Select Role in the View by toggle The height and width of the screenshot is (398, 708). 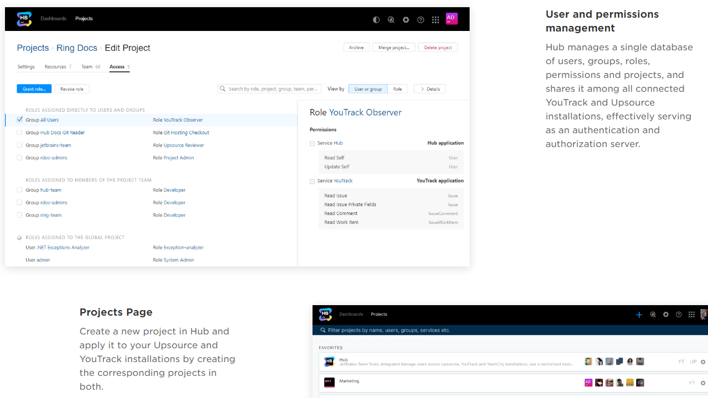(398, 89)
